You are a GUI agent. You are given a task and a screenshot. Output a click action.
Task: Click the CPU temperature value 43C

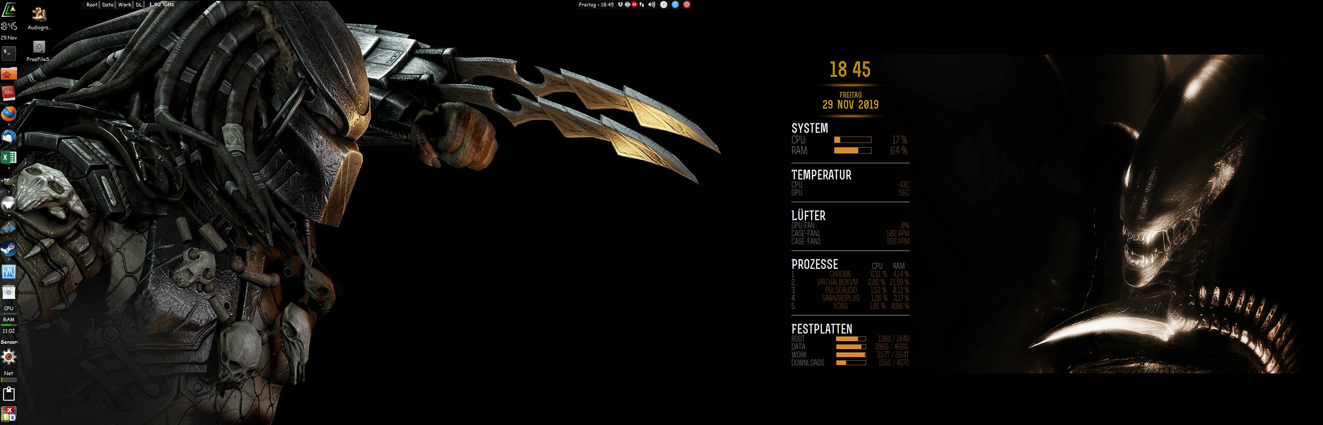tap(904, 185)
